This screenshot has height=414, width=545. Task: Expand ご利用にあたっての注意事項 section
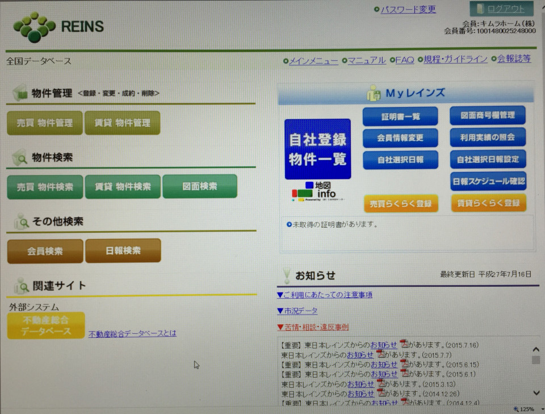pos(325,295)
